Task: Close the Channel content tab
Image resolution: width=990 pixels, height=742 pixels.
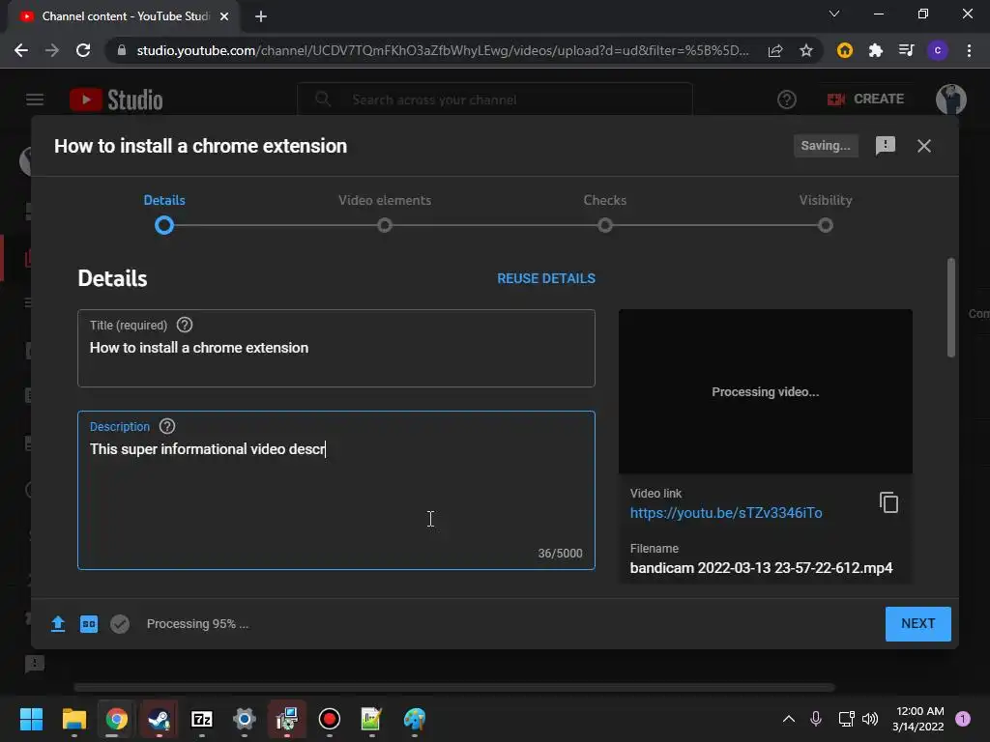Action: 224,16
